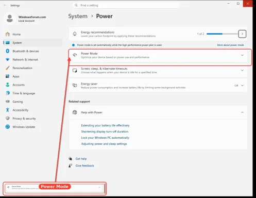The height and width of the screenshot is (198, 256).
Task: Click the Related support heading
Action: point(79,102)
